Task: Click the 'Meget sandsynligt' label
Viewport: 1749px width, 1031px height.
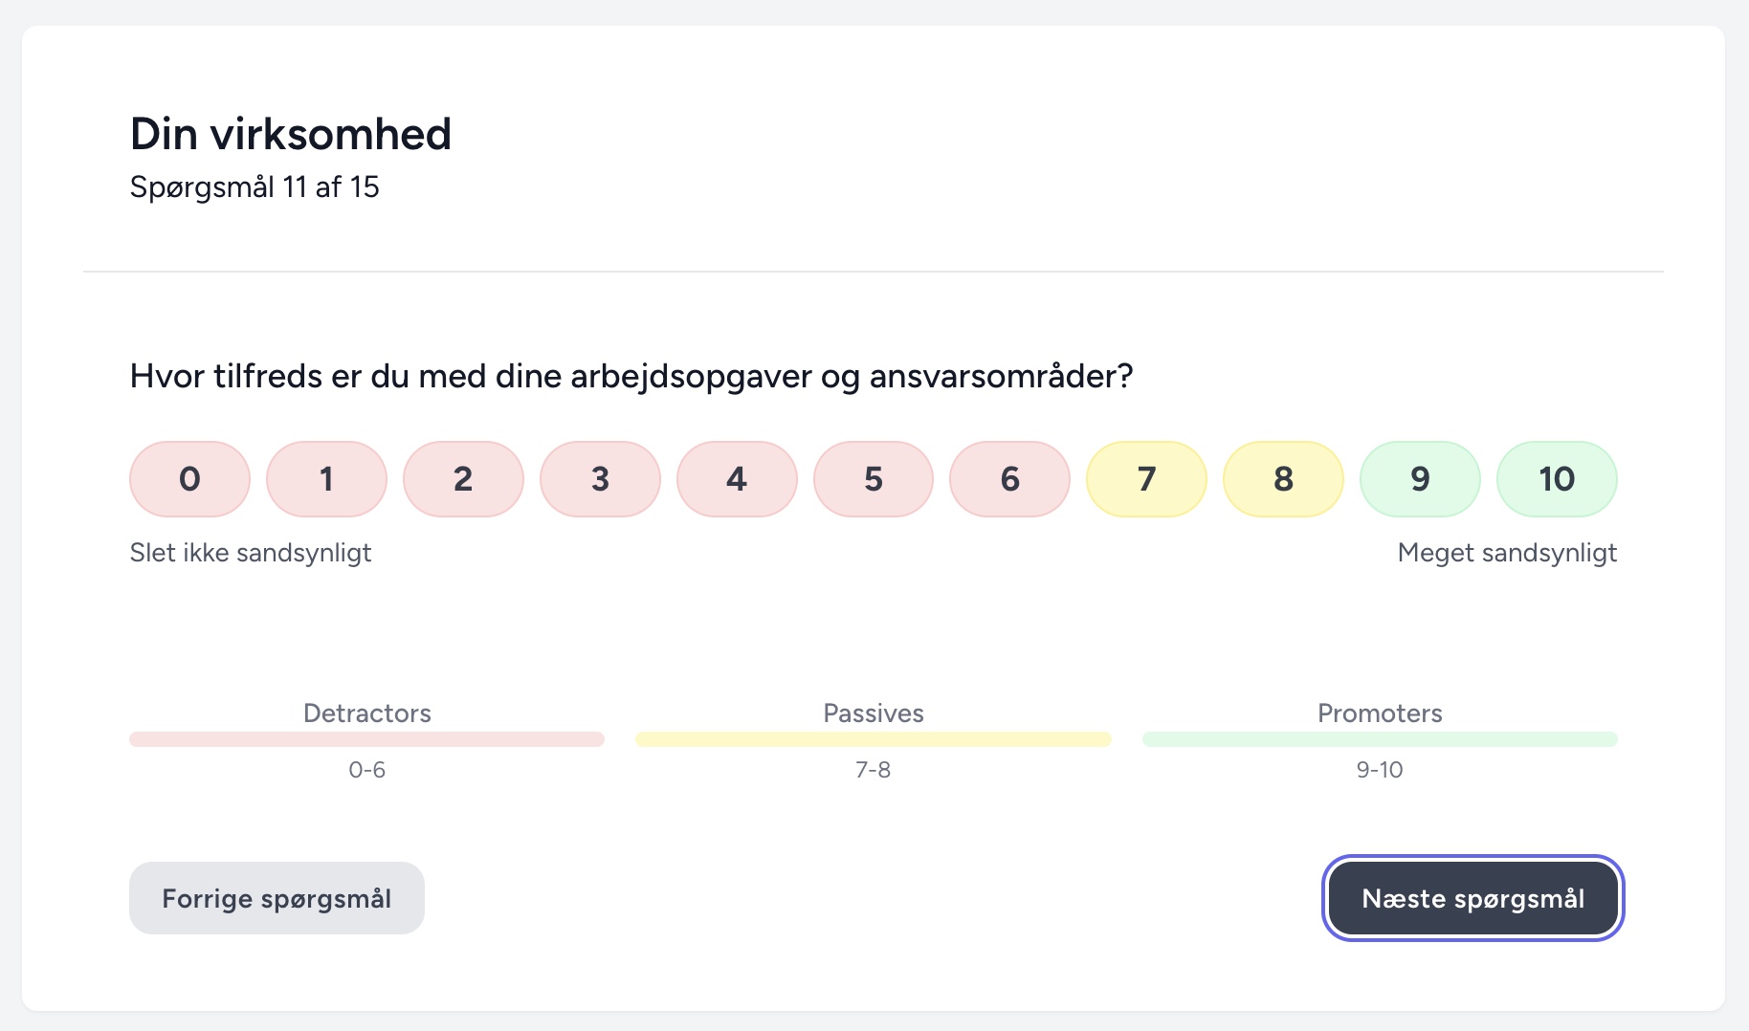Action: 1507,553
